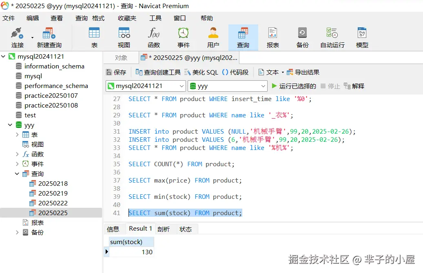Screen dimensions: 423x273
Task: Click the 停止 stop button
Action: point(330,86)
